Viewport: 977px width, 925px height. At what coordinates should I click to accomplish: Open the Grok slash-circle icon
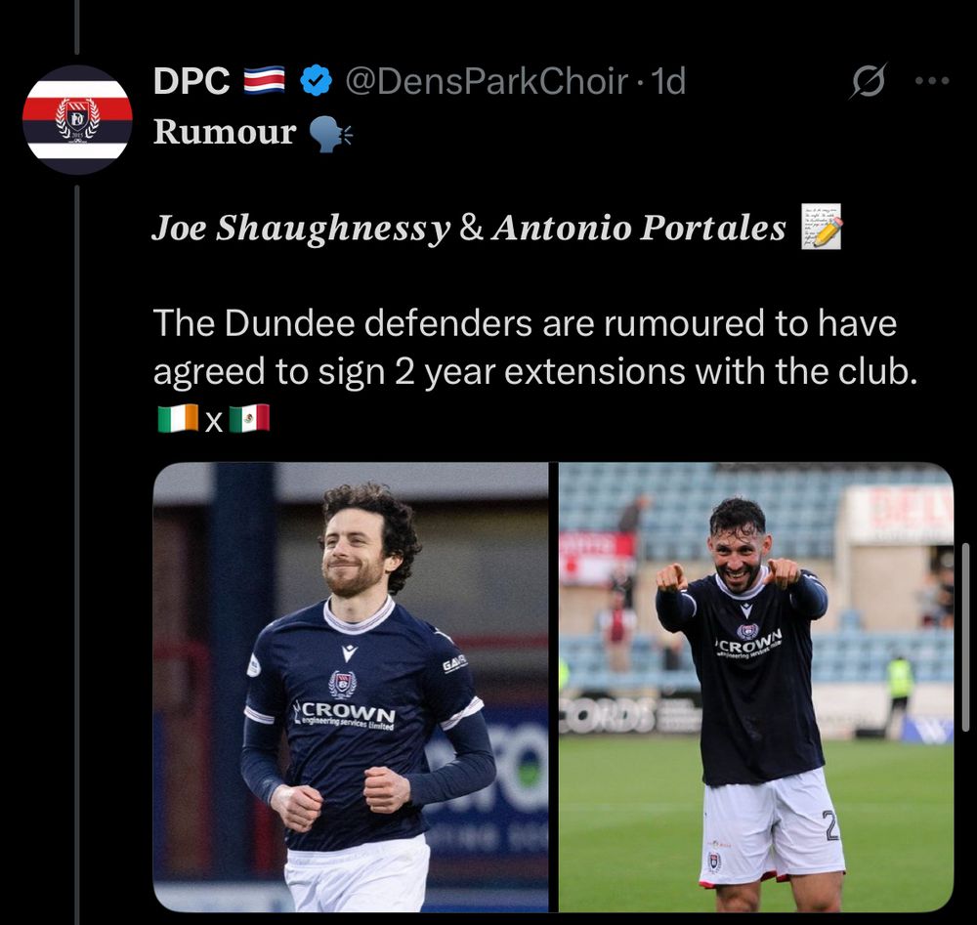coord(868,81)
